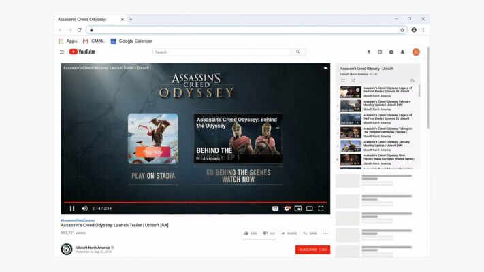Open the Chrome profile icon
This screenshot has width=484, height=272.
414,30
